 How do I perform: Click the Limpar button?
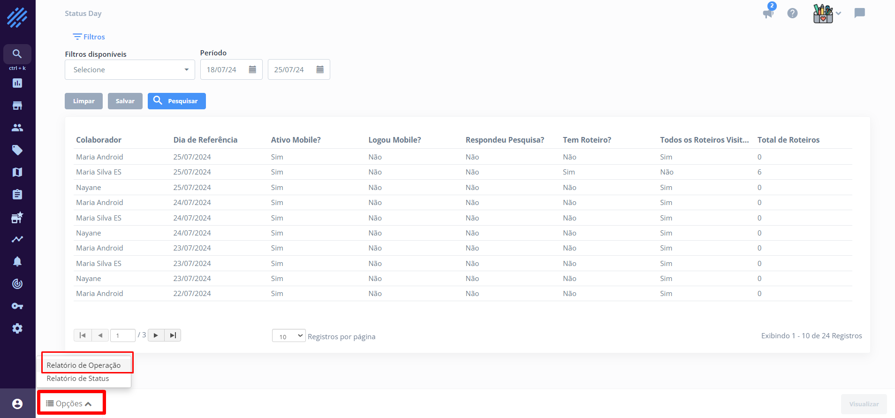click(83, 101)
